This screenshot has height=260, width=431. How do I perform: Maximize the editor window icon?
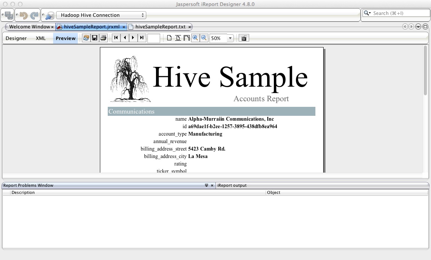pos(425,27)
